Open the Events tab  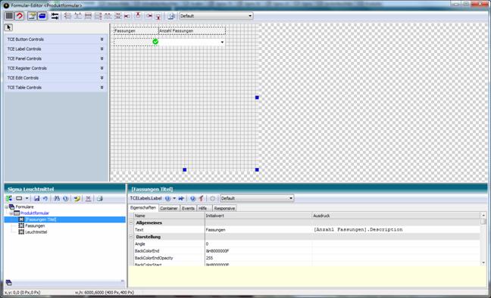[188, 208]
